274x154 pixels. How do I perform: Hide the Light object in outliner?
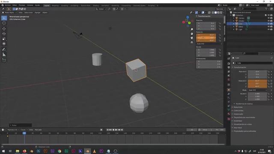pos(268,30)
